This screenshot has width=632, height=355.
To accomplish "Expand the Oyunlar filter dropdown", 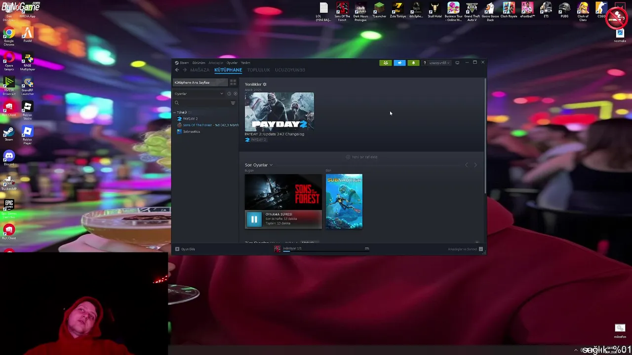I will [199, 94].
